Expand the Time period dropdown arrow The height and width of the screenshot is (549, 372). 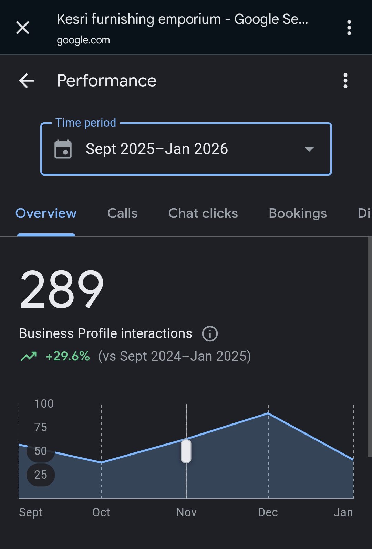tap(309, 149)
